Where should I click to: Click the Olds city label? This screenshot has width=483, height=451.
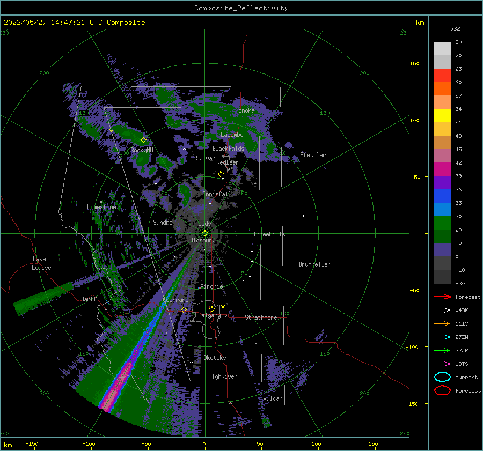click(x=204, y=224)
